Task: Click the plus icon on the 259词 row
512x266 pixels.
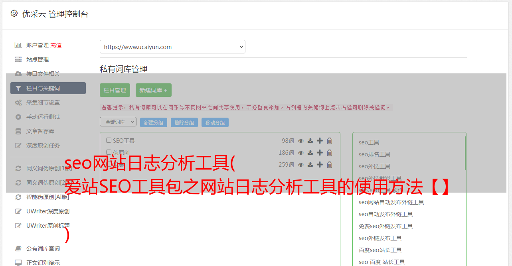Action: pos(320,165)
